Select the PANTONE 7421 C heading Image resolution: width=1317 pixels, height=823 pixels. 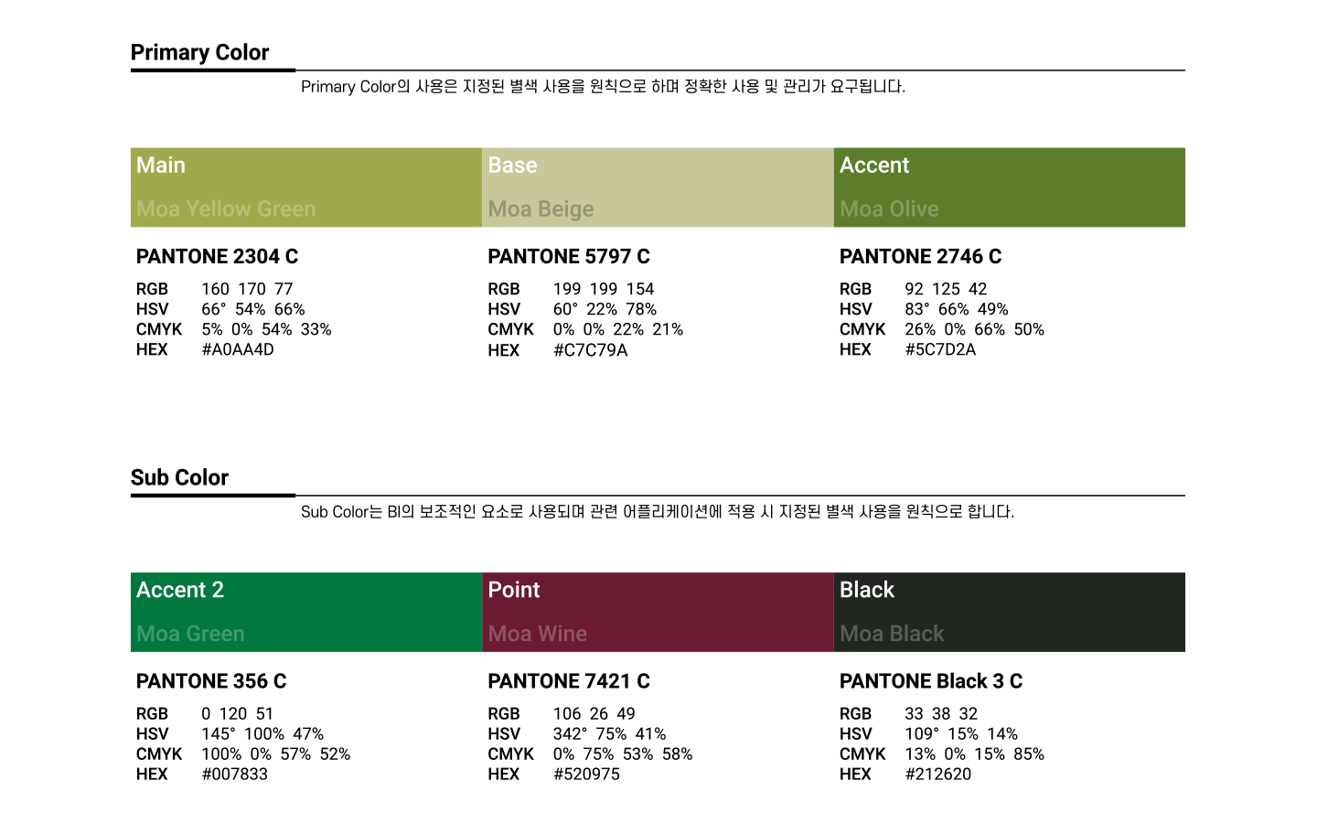[x=568, y=681]
